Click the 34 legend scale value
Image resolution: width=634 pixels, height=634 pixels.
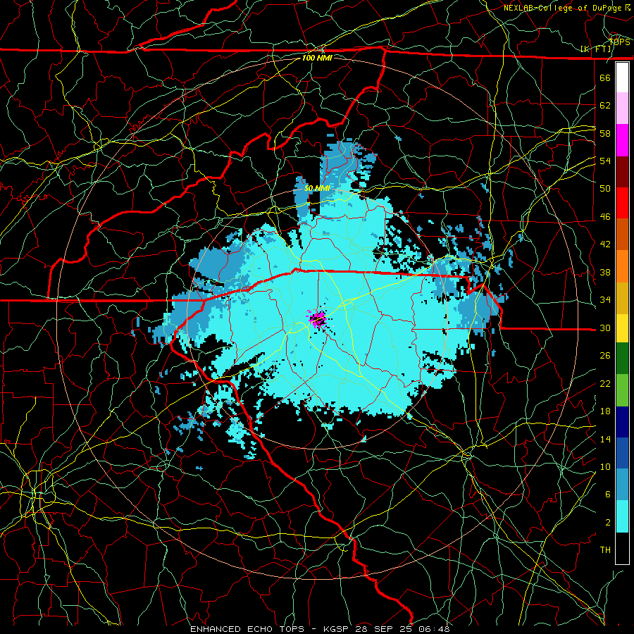[x=605, y=300]
